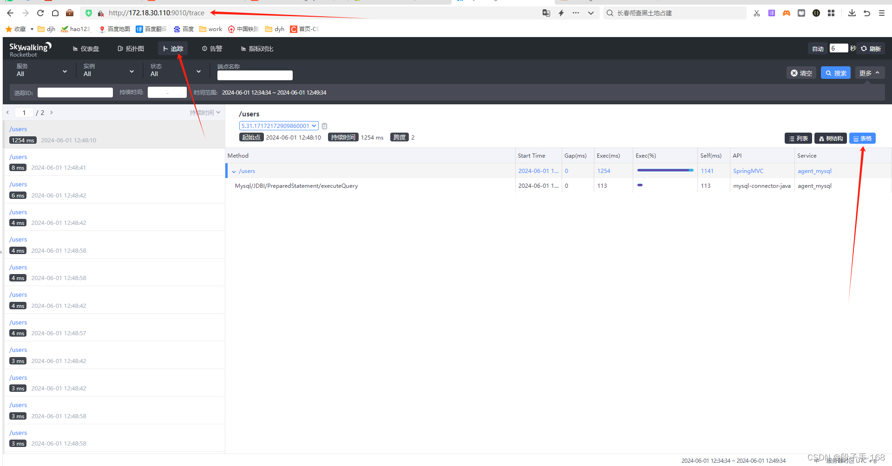Open the djh bookmark folder
892x466 pixels.
click(46, 29)
